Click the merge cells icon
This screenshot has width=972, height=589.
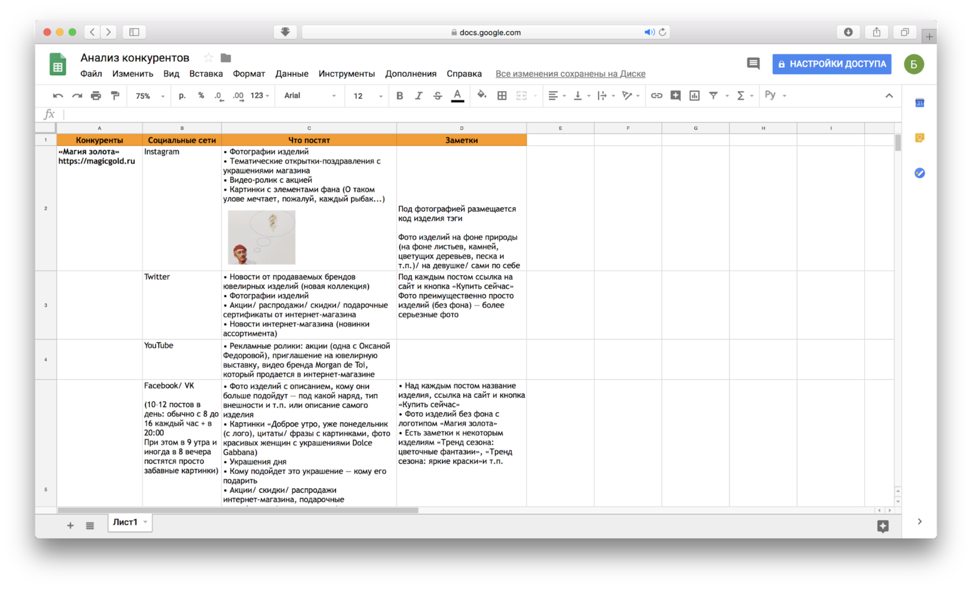522,96
